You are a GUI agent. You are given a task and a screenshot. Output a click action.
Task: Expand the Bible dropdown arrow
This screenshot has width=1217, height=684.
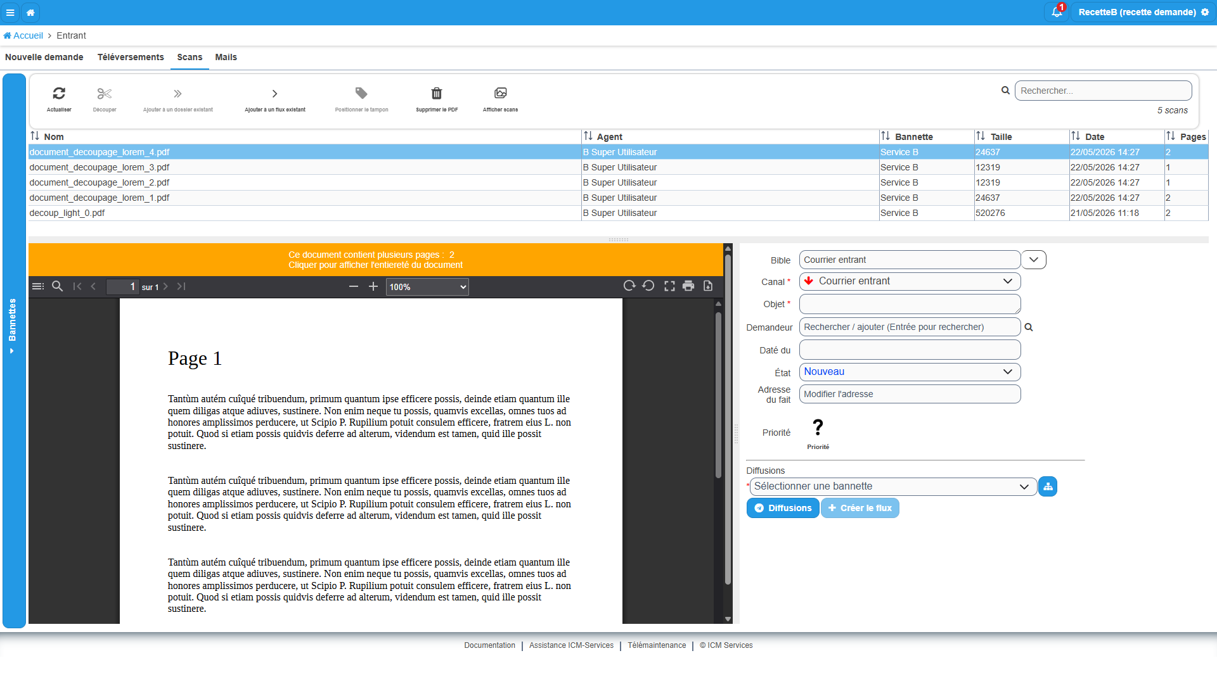tap(1034, 260)
